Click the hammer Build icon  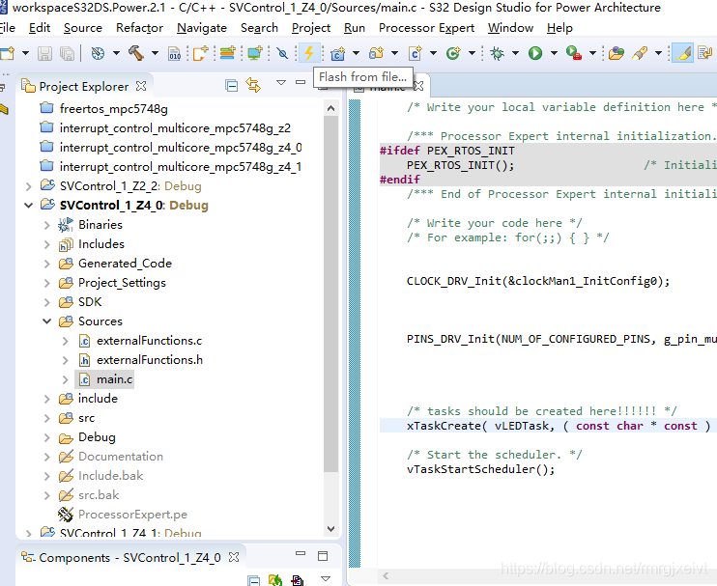coord(136,53)
